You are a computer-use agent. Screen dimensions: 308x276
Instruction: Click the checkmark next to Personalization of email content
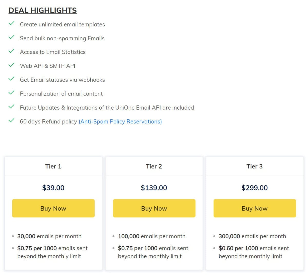click(x=11, y=92)
